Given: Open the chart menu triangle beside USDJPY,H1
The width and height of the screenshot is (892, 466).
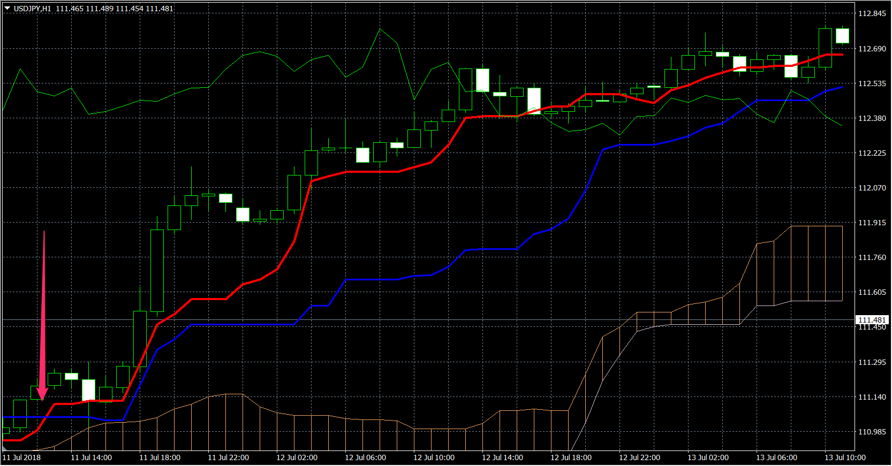Looking at the screenshot, I should 7,9.
